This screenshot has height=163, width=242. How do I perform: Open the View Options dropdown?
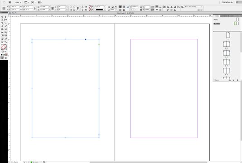click(x=27, y=2)
